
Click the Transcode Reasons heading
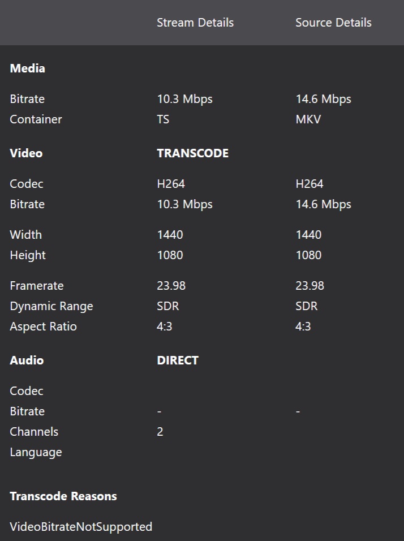tap(63, 496)
